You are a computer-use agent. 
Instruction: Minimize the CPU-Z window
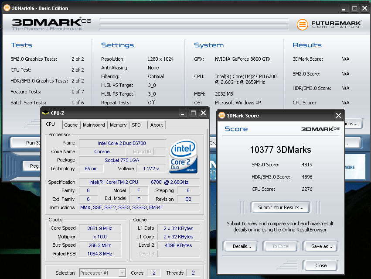coord(182,113)
